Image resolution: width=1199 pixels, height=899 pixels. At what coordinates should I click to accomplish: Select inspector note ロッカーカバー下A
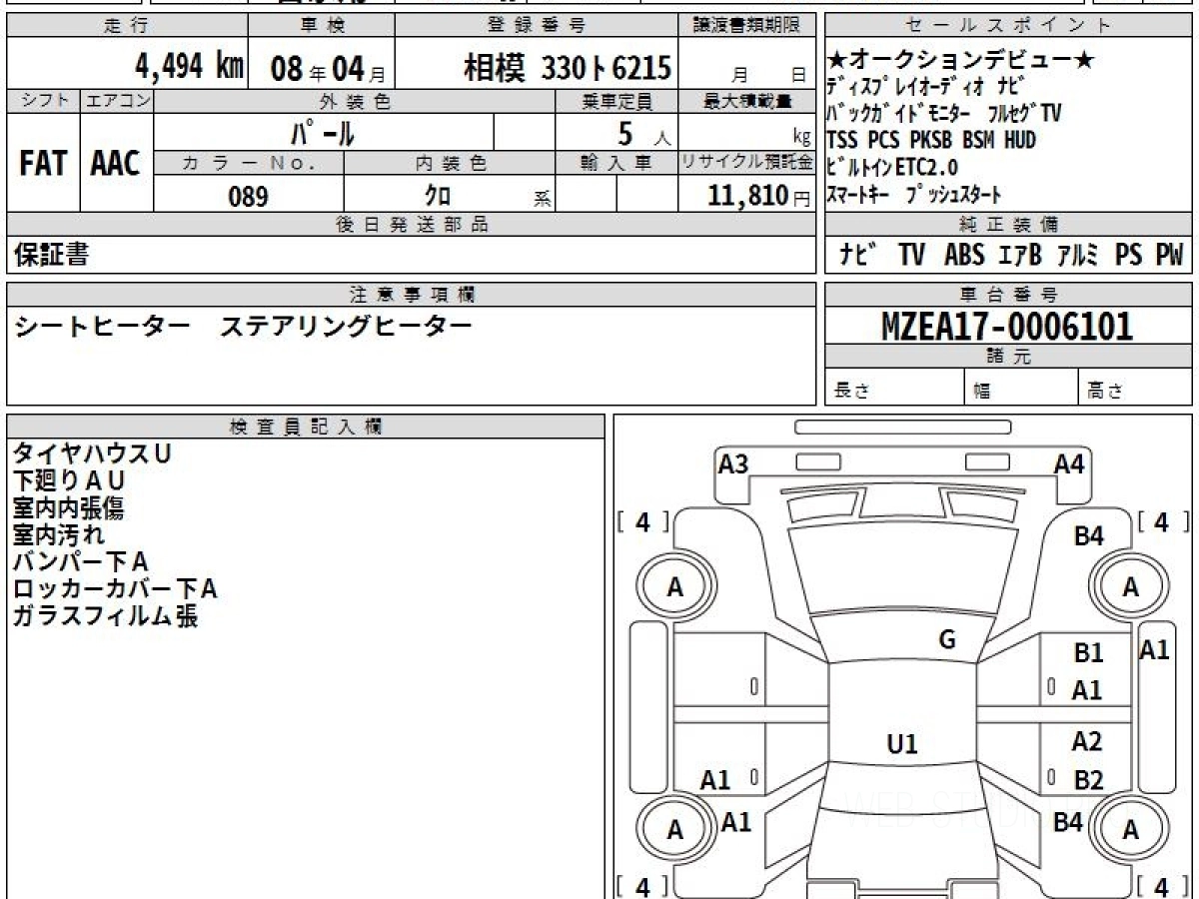pyautogui.click(x=115, y=589)
